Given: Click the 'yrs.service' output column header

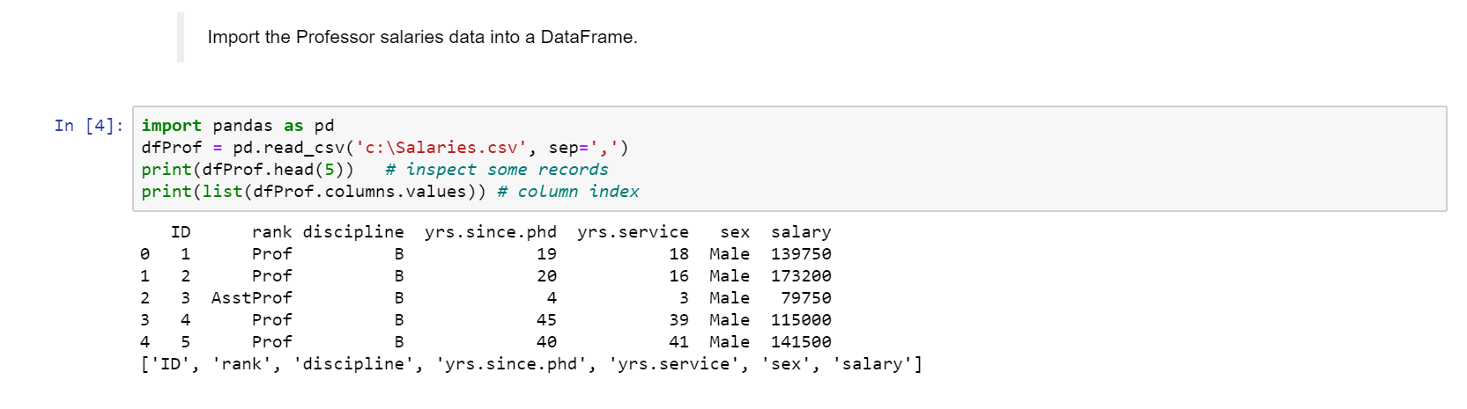Looking at the screenshot, I should coord(633,232).
